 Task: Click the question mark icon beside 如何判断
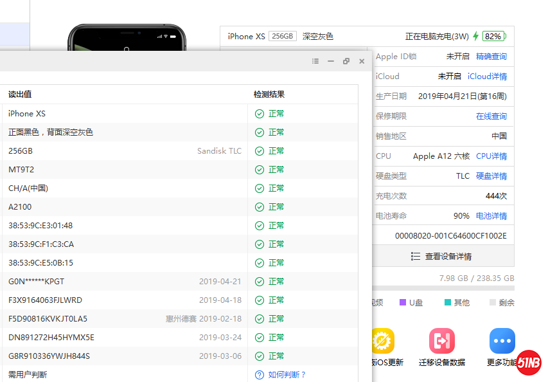259,375
